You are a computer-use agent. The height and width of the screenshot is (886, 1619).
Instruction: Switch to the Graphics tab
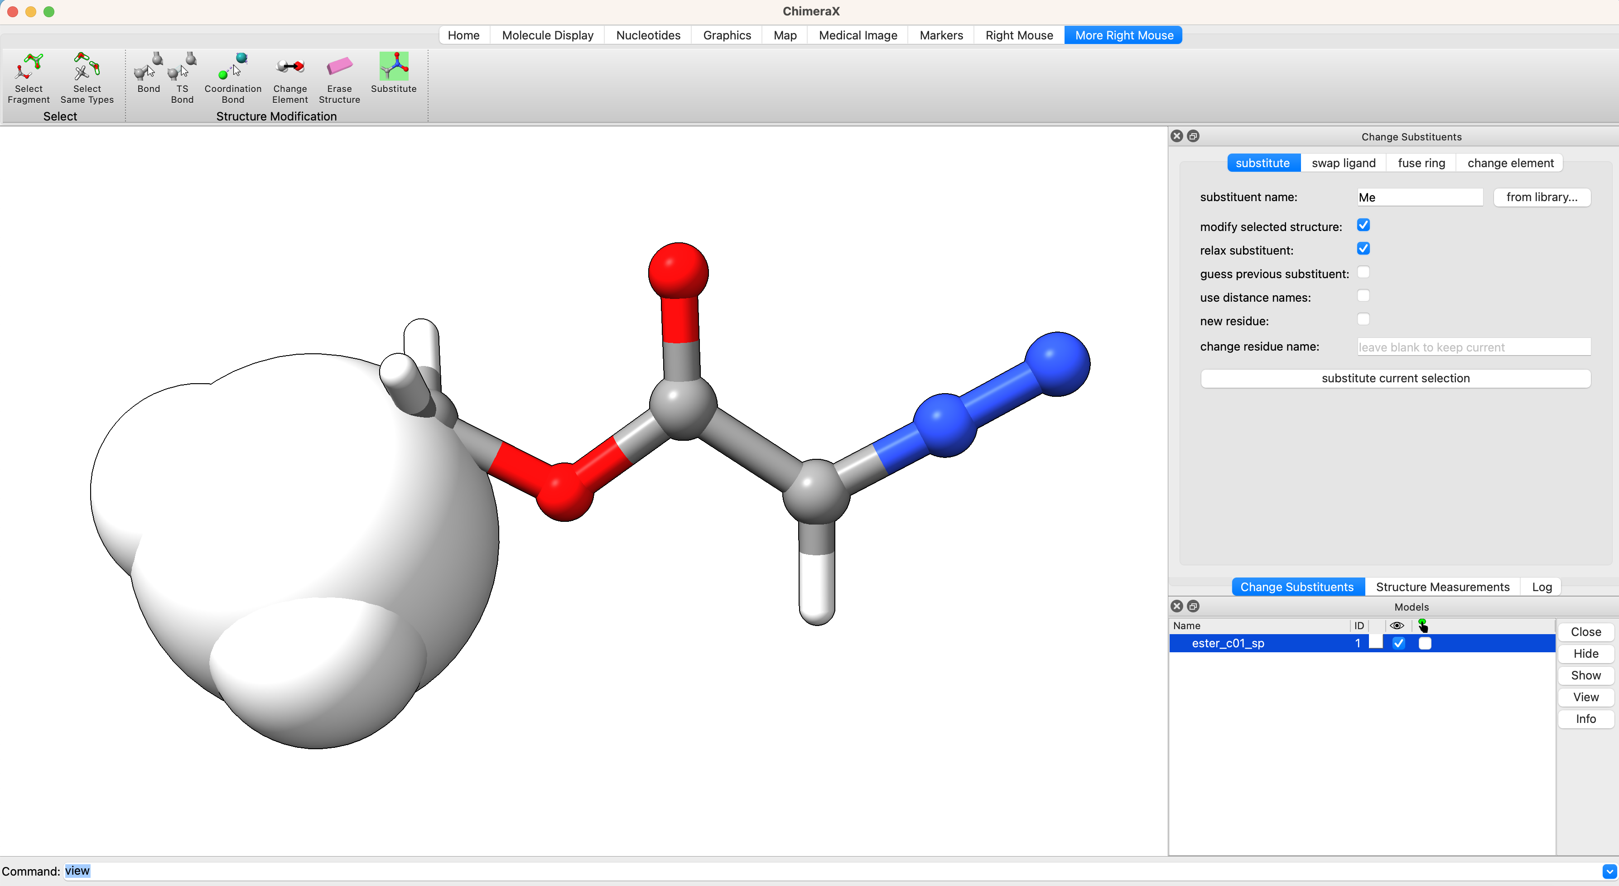[x=727, y=35]
